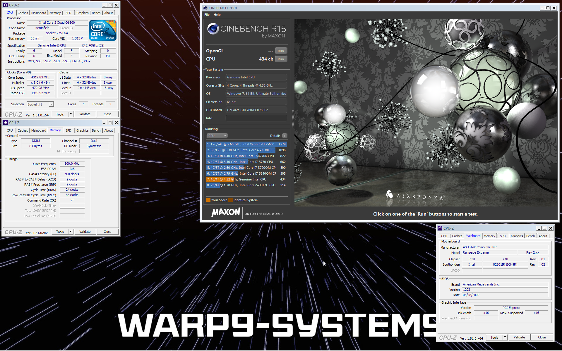The width and height of the screenshot is (562, 351).
Task: Click Tools button in Mainboard CPU-Z window
Action: 494,338
